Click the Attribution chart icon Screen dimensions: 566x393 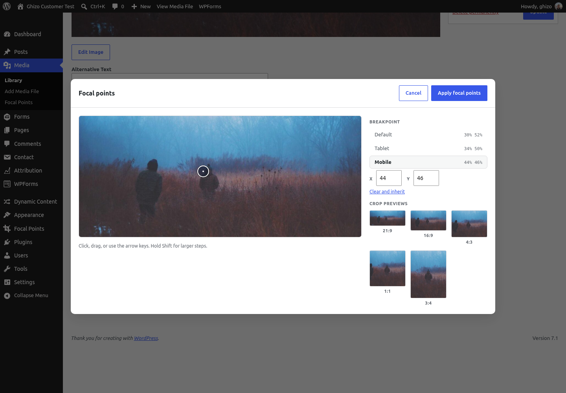[x=7, y=171]
